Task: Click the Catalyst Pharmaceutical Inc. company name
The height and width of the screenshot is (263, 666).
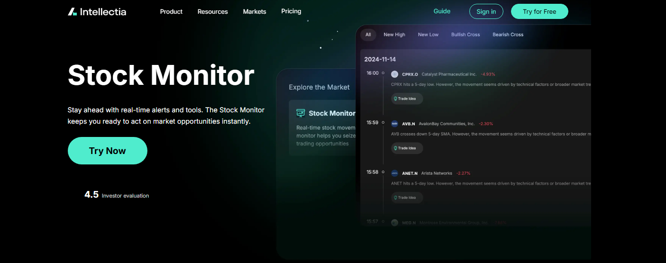Action: pos(449,74)
